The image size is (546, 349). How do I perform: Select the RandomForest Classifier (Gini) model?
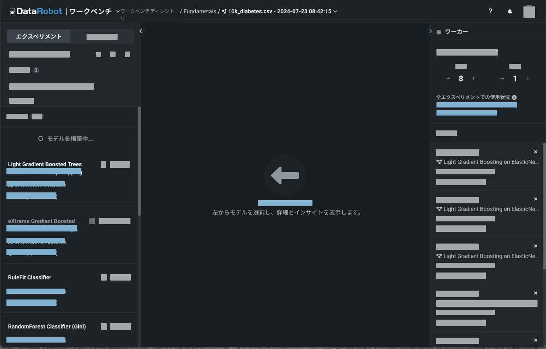[x=47, y=326]
